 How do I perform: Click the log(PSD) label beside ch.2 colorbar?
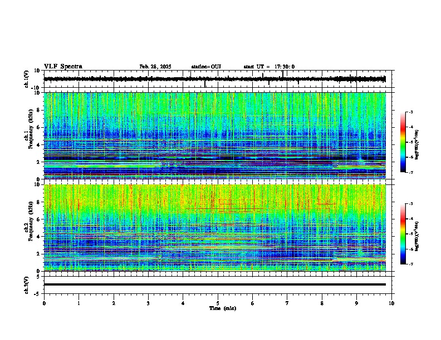(416, 236)
